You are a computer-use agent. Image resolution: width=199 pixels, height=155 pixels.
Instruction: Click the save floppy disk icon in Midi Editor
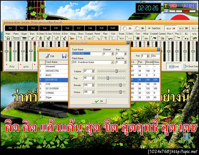tap(64, 56)
